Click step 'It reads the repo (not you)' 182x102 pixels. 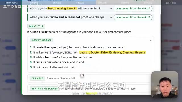[76, 47]
